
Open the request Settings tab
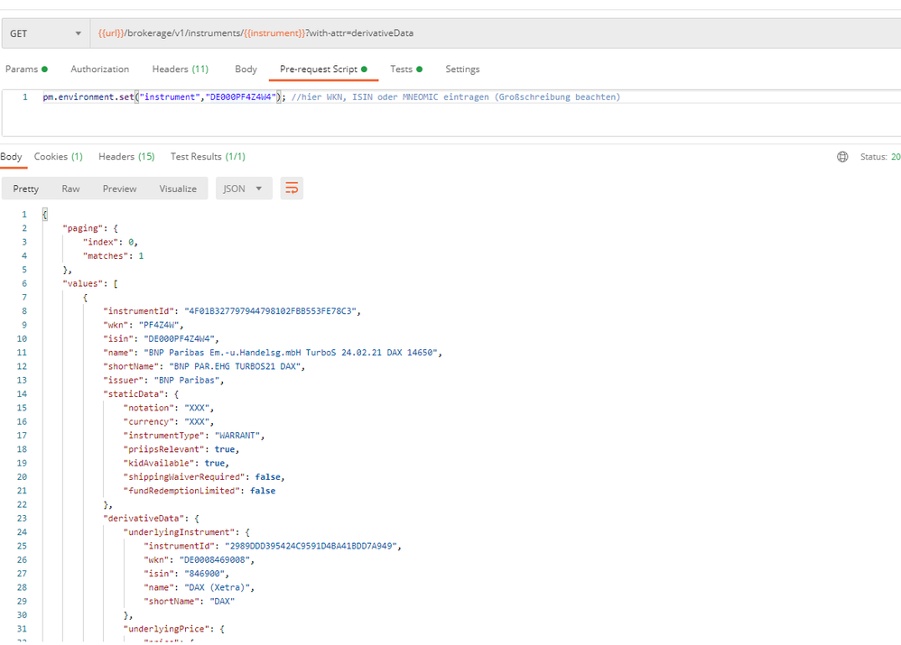coord(462,69)
